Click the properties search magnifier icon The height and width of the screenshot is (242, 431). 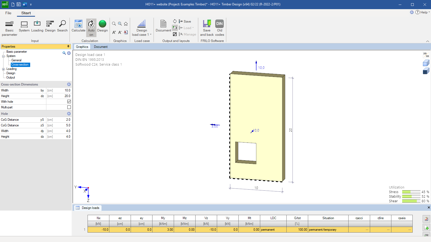(64, 53)
